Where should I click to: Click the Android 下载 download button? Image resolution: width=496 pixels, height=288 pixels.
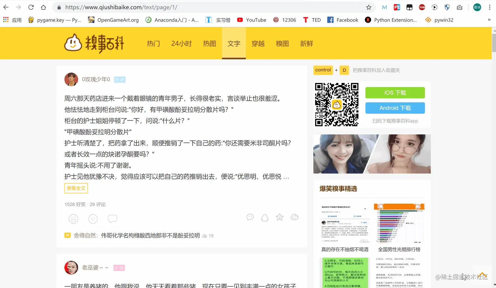pyautogui.click(x=395, y=108)
